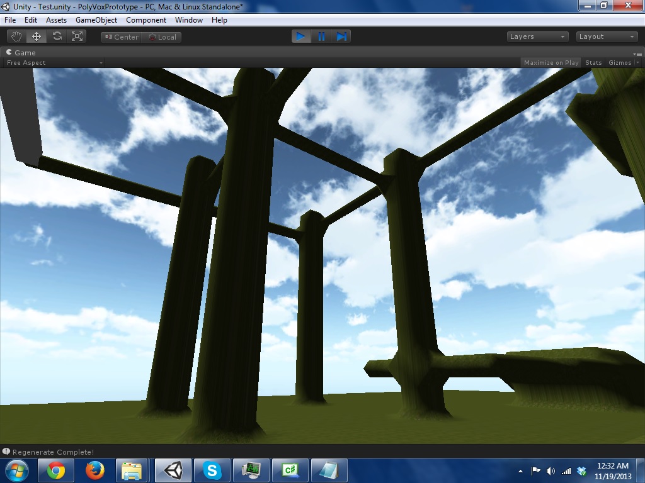Change the Free Aspect ratio dropdown

[x=54, y=62]
